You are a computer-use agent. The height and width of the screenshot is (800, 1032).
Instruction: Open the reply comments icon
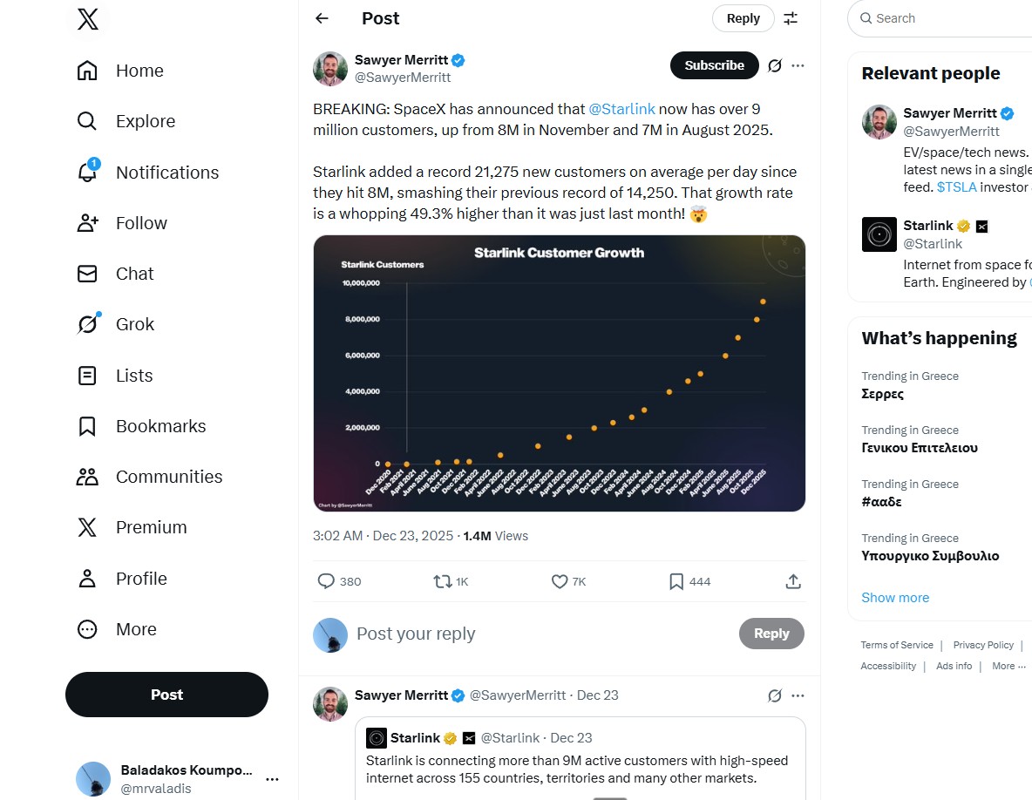tap(326, 581)
